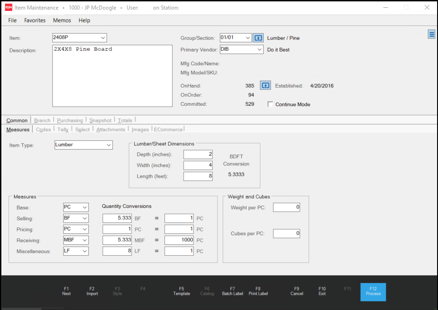Click Receiving 1000 PC conversion field

(179, 240)
